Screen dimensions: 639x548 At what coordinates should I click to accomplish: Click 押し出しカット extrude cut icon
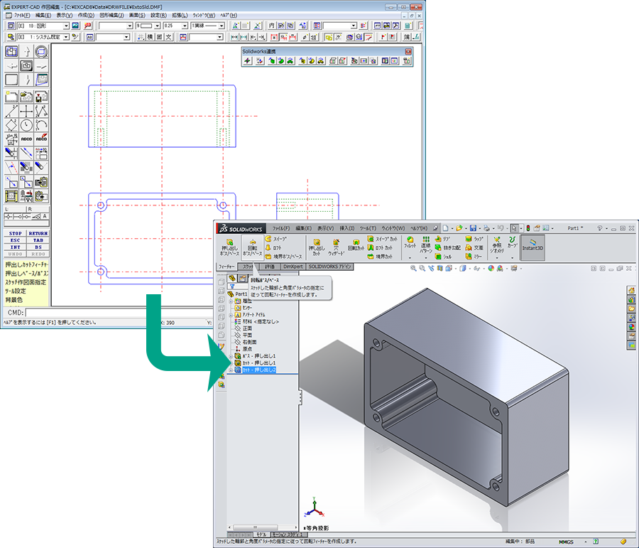pyautogui.click(x=317, y=247)
